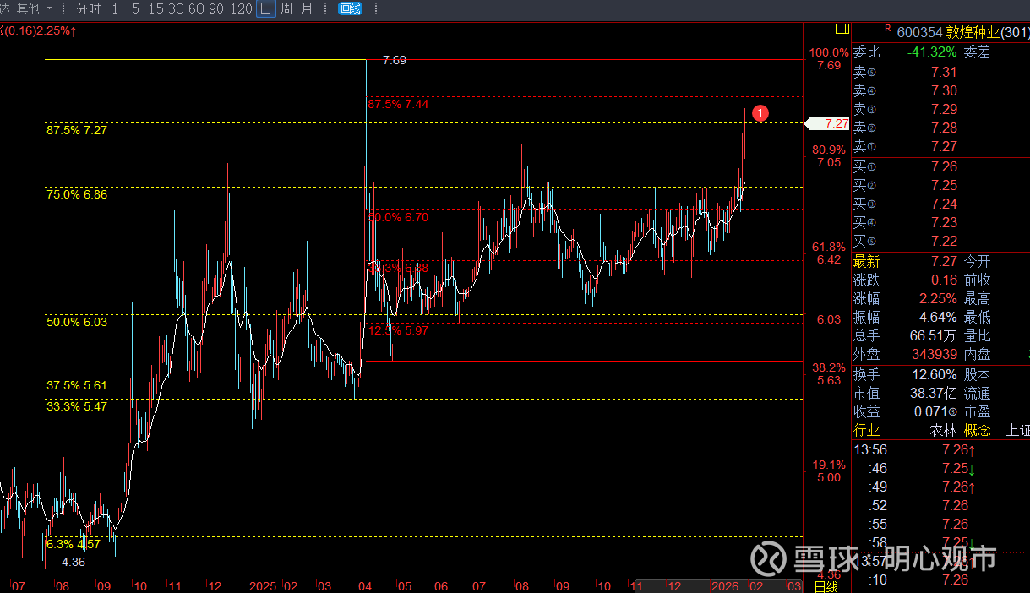This screenshot has height=593, width=1030.
Task: Click the 13:56 tick trade row
Action: click(940, 449)
